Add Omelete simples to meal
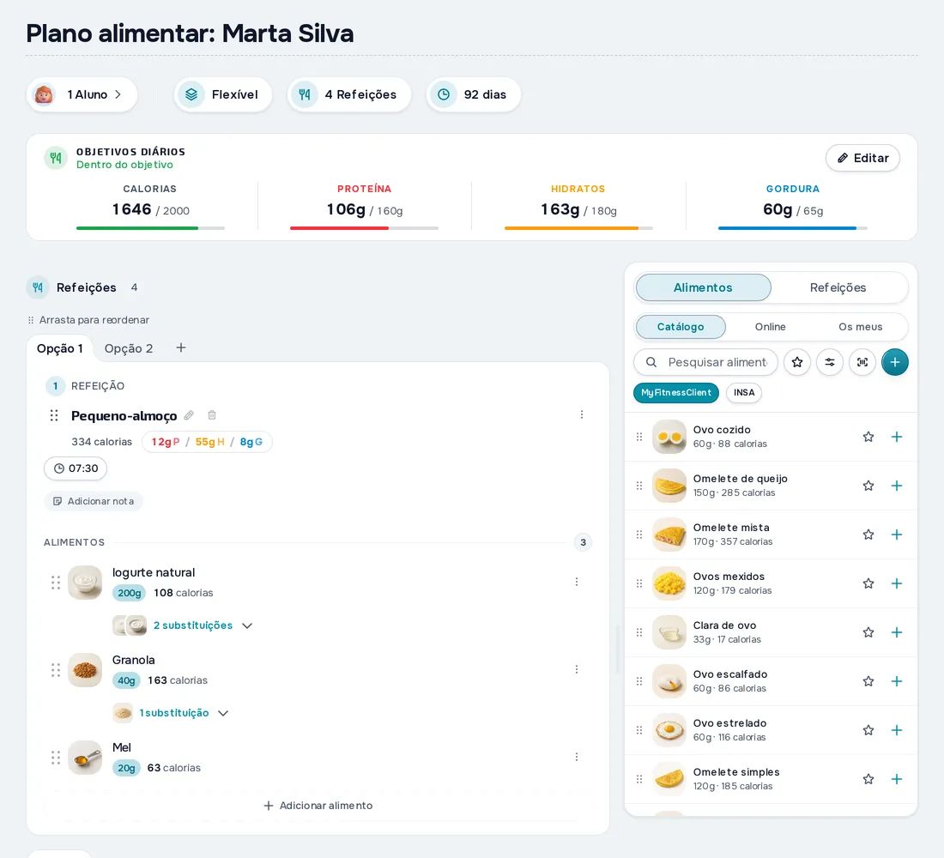The height and width of the screenshot is (858, 944). pyautogui.click(x=897, y=778)
